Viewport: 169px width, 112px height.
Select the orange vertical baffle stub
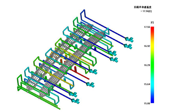[x=61, y=61]
